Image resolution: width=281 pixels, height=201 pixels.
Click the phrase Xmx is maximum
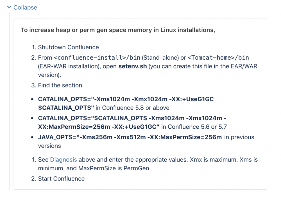click(213, 160)
